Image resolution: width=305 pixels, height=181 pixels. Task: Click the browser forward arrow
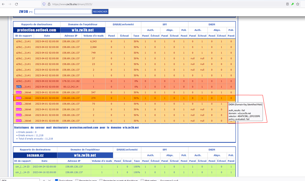[10, 4]
